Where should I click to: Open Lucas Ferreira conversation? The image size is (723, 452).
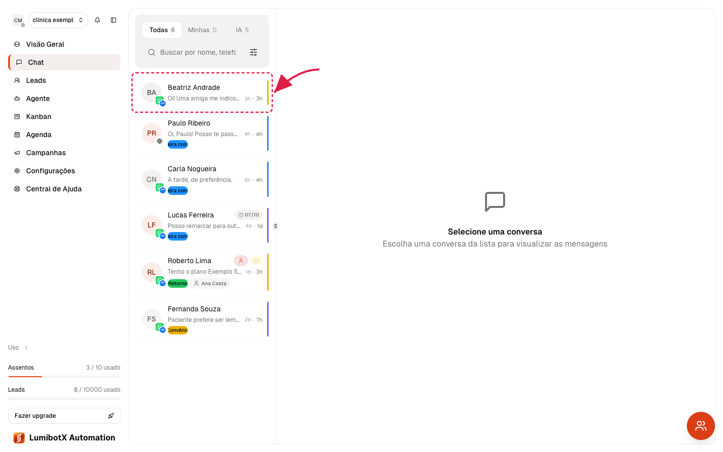202,225
